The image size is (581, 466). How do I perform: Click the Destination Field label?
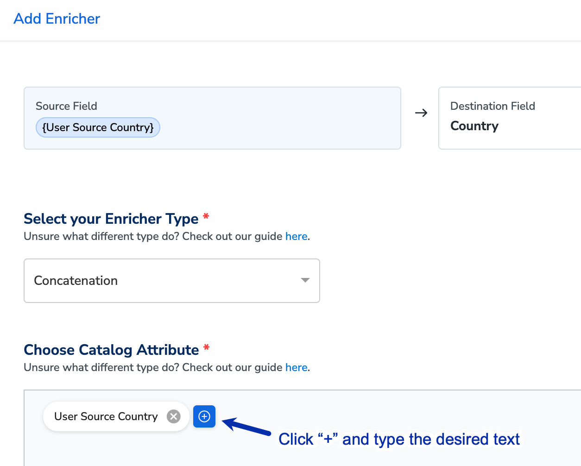click(x=493, y=106)
